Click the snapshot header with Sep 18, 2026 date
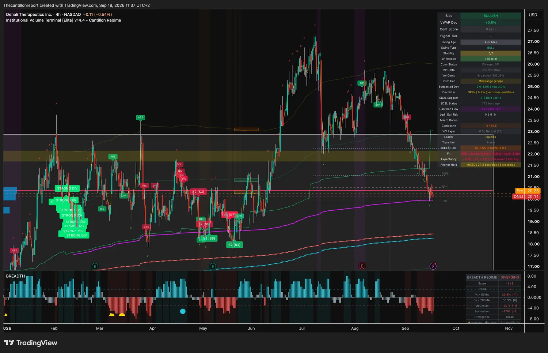Viewport: 548px width, 353px height. 76,5
